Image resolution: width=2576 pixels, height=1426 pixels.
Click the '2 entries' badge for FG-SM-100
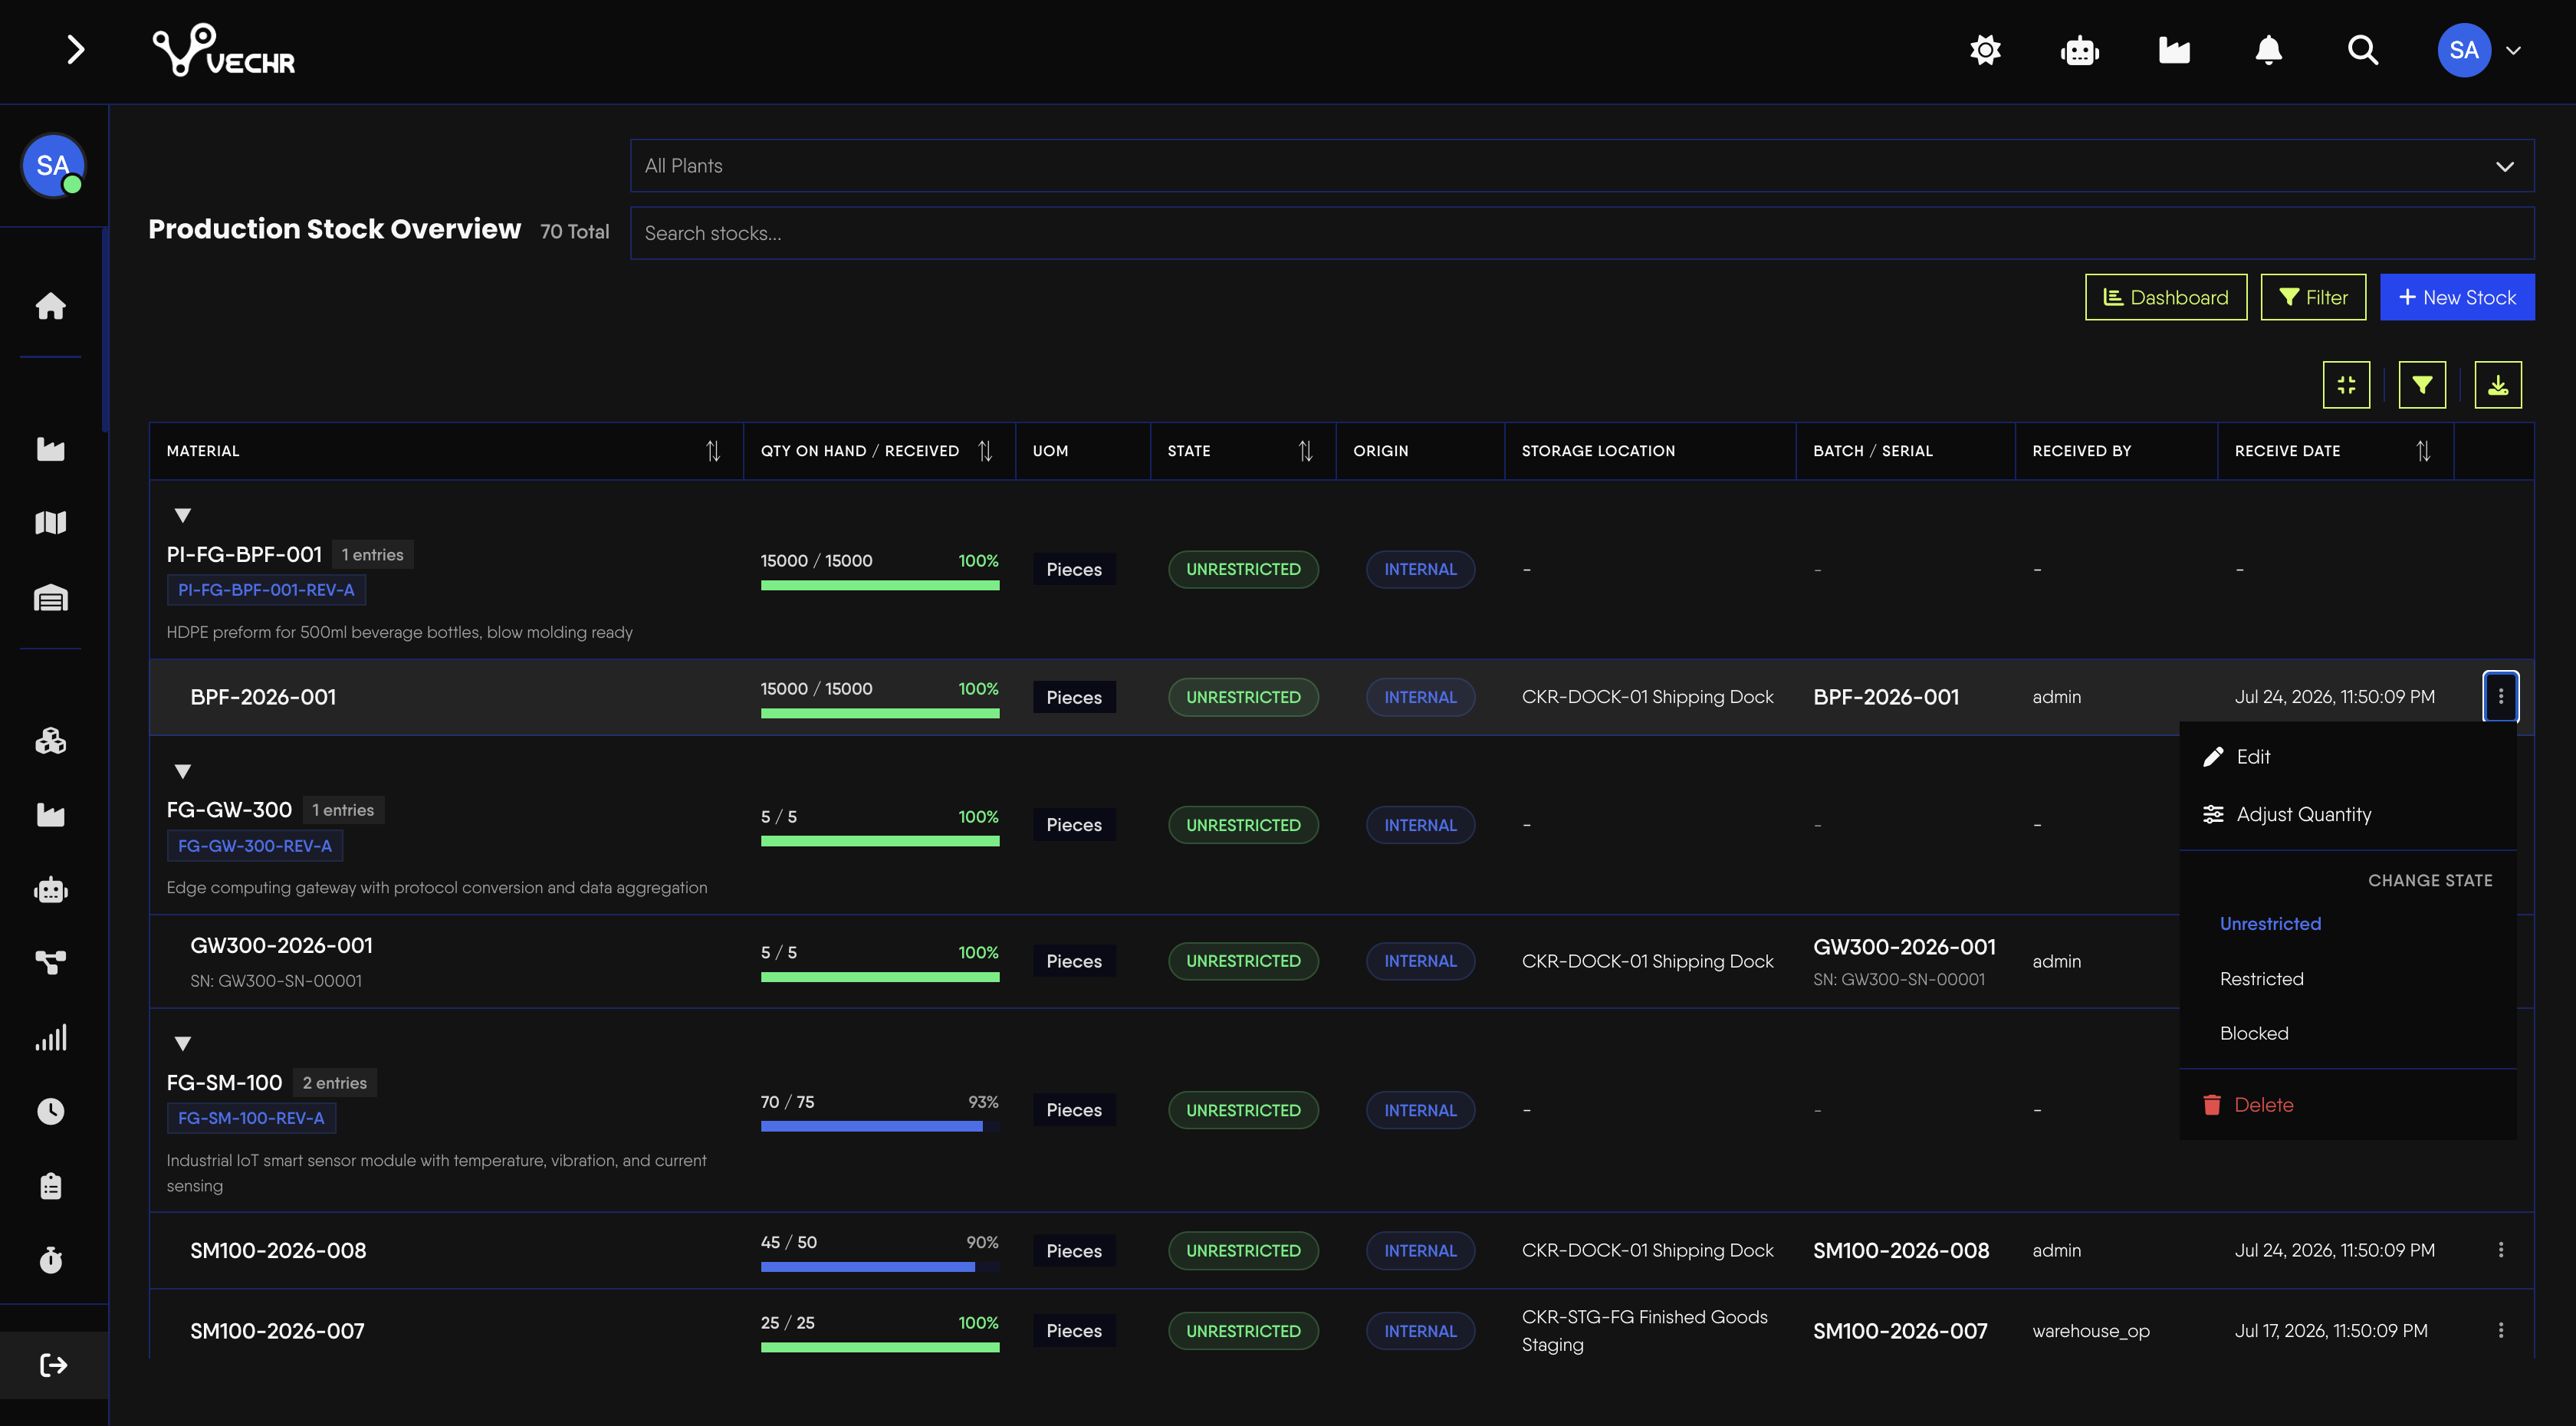coord(335,1082)
